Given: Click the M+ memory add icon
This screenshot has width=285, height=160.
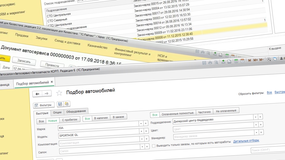Looking at the screenshot, I should 255,60.
